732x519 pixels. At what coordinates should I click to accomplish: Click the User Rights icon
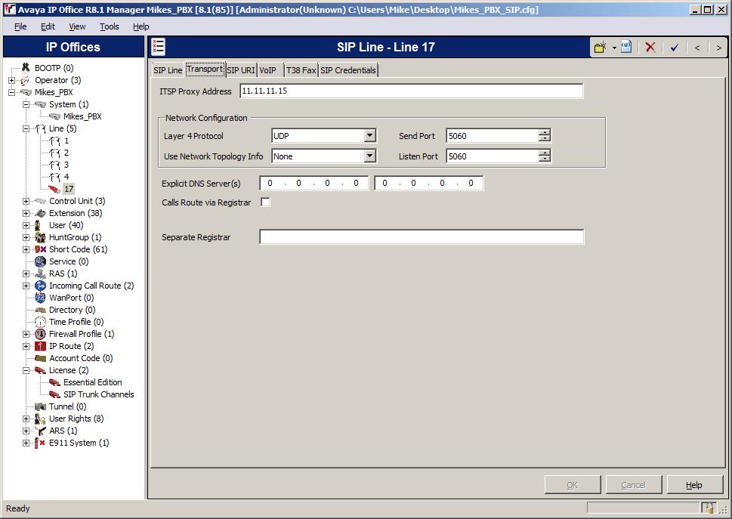click(41, 419)
